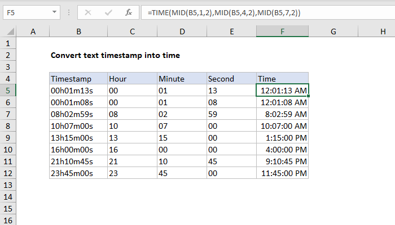395x225 pixels.
Task: Select the 11:45:00 PM time cell
Action: pyautogui.click(x=282, y=173)
